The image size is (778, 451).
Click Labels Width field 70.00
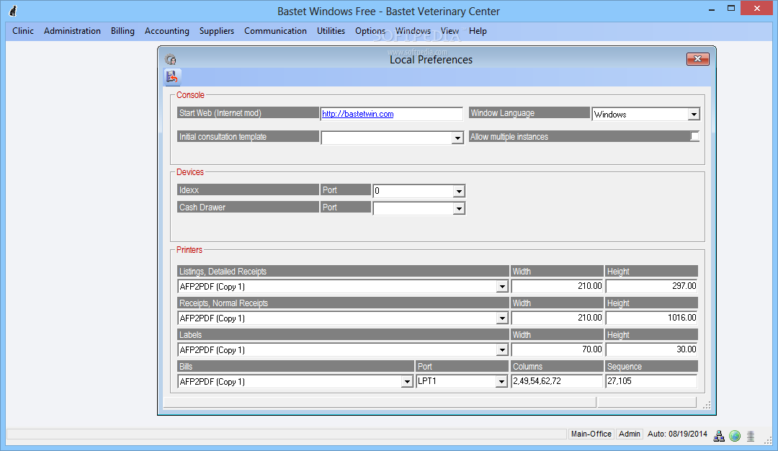pyautogui.click(x=557, y=350)
